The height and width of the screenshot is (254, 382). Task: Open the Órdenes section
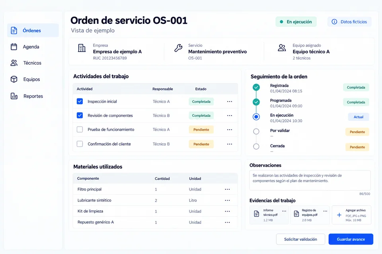[33, 31]
